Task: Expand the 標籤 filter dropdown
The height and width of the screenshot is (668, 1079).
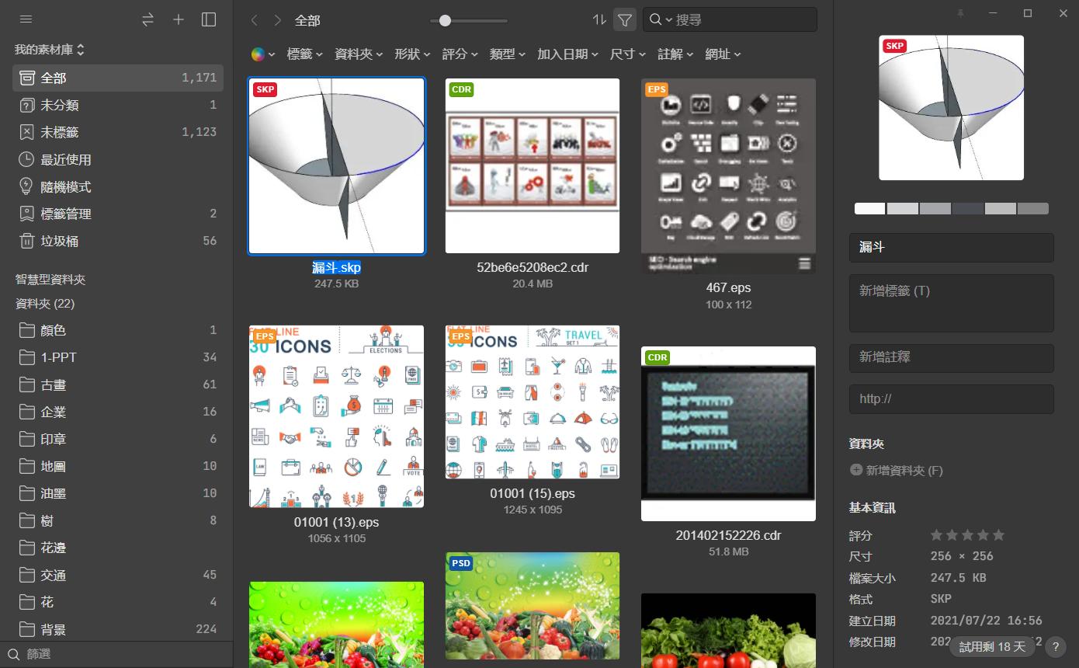Action: [x=305, y=54]
